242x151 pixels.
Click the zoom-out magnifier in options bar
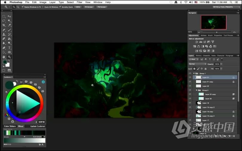tap(18, 7)
